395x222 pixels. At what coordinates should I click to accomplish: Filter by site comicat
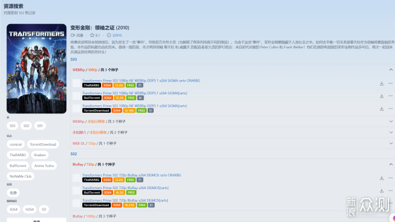pos(15,144)
